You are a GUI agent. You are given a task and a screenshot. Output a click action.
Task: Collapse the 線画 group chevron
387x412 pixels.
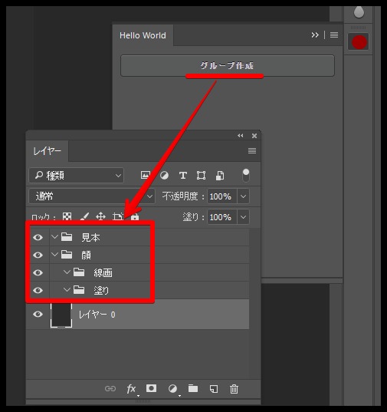coord(67,272)
